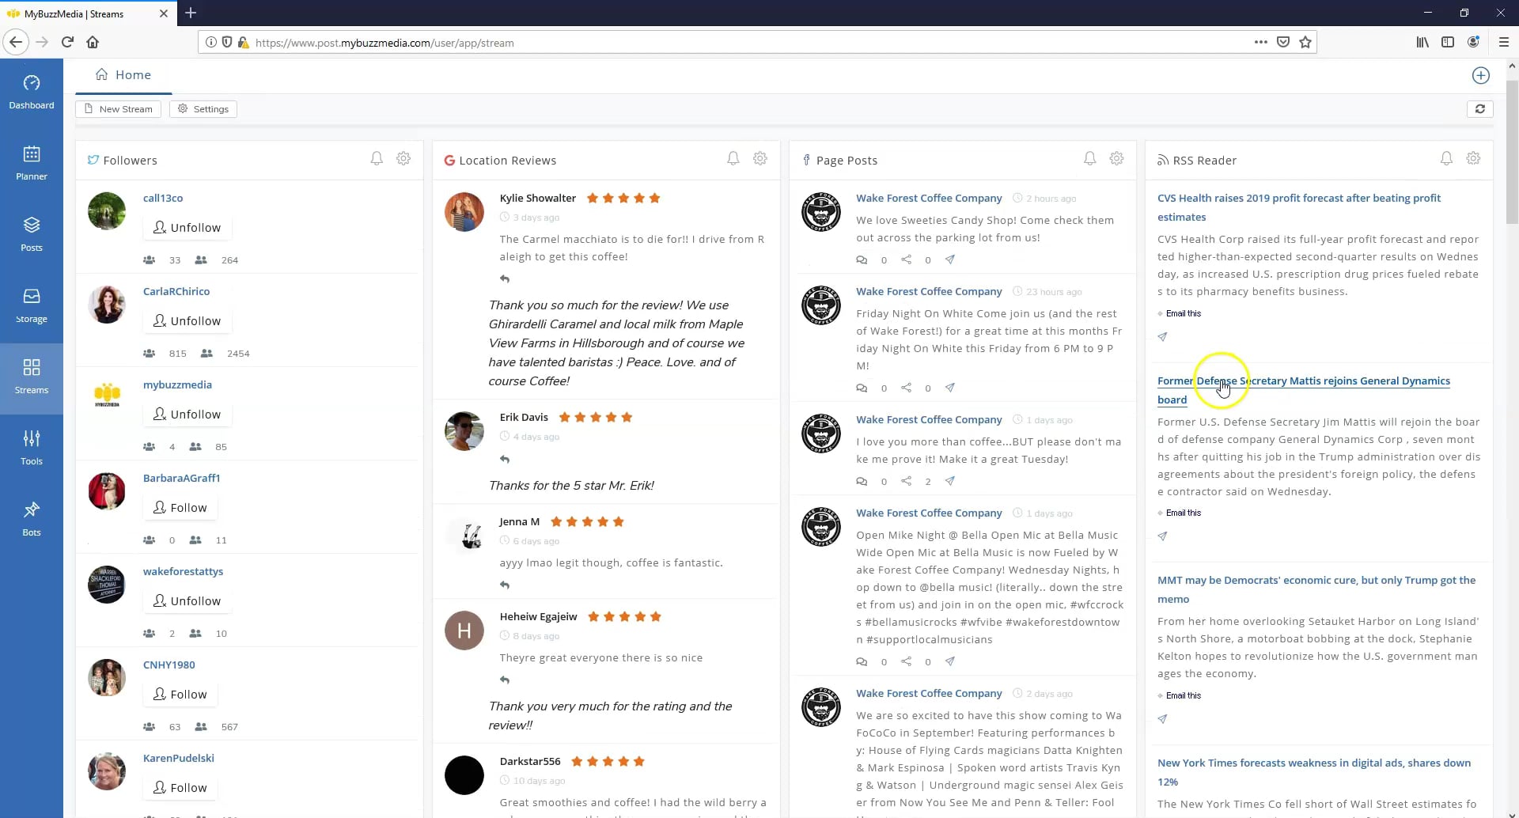The height and width of the screenshot is (818, 1519).
Task: Open the stream Settings button
Action: click(x=203, y=109)
